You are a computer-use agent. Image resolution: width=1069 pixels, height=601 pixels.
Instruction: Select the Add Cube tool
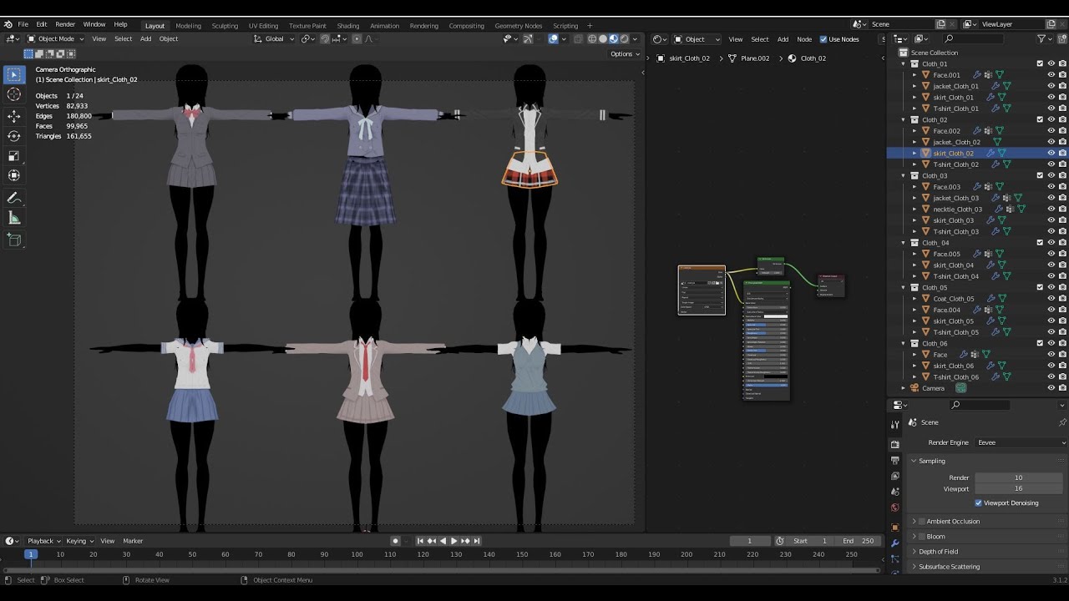13,240
